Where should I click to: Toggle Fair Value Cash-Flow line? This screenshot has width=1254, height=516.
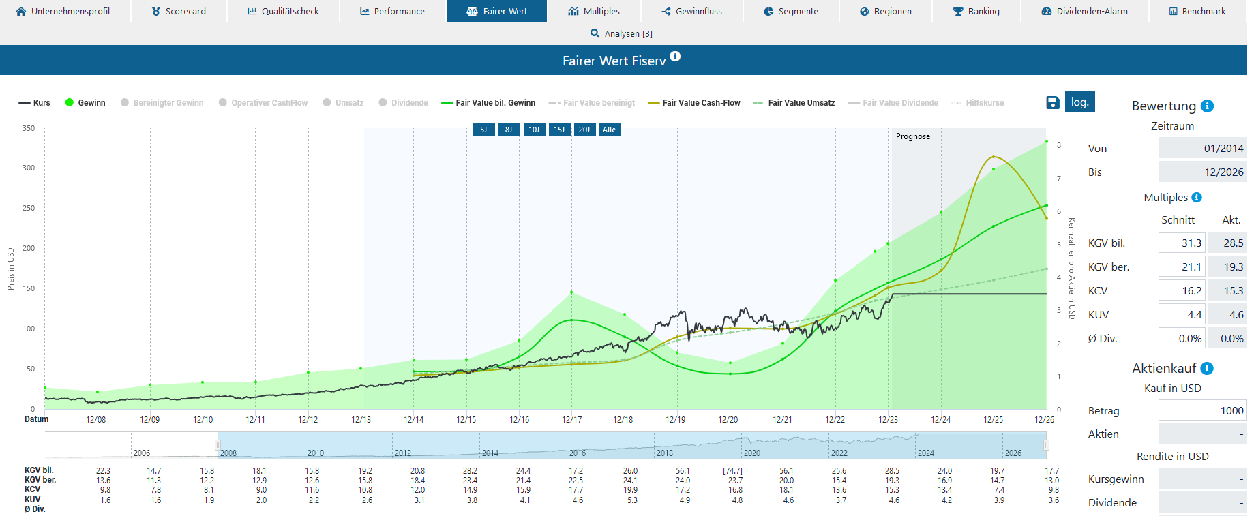694,103
